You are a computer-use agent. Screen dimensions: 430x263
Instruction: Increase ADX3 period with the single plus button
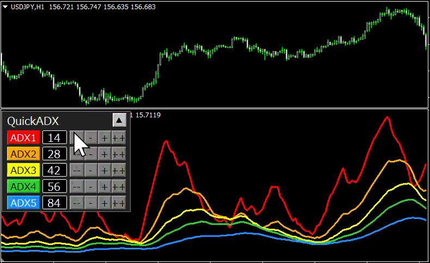pyautogui.click(x=105, y=170)
